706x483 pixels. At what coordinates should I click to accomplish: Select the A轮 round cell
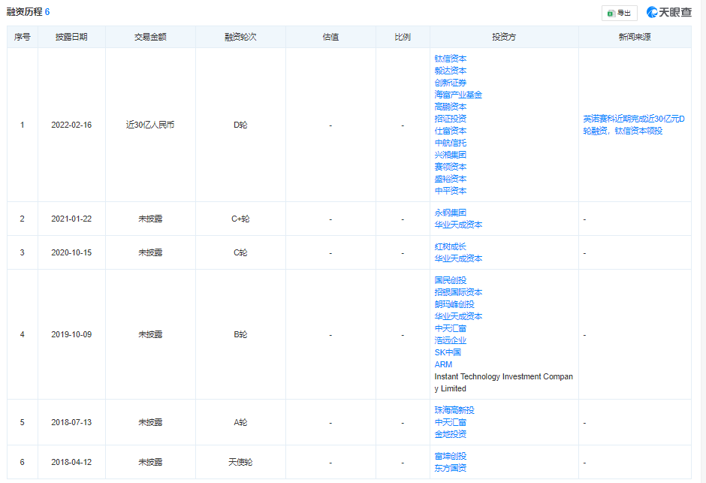point(240,422)
